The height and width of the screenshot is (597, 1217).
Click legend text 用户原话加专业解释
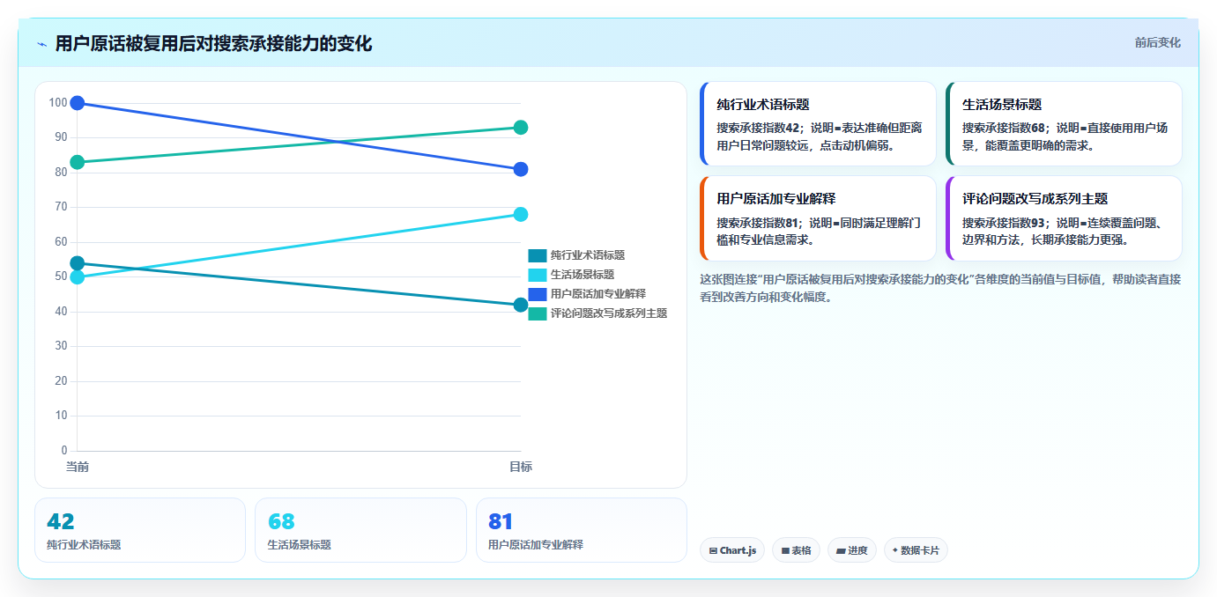(598, 294)
